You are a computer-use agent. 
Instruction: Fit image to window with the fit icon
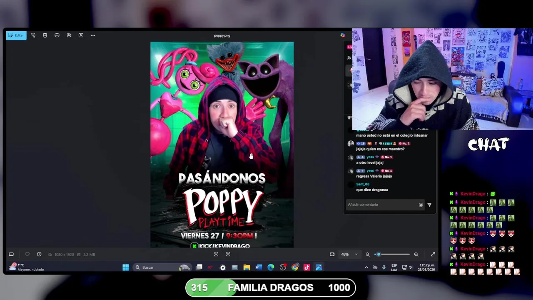(332, 254)
